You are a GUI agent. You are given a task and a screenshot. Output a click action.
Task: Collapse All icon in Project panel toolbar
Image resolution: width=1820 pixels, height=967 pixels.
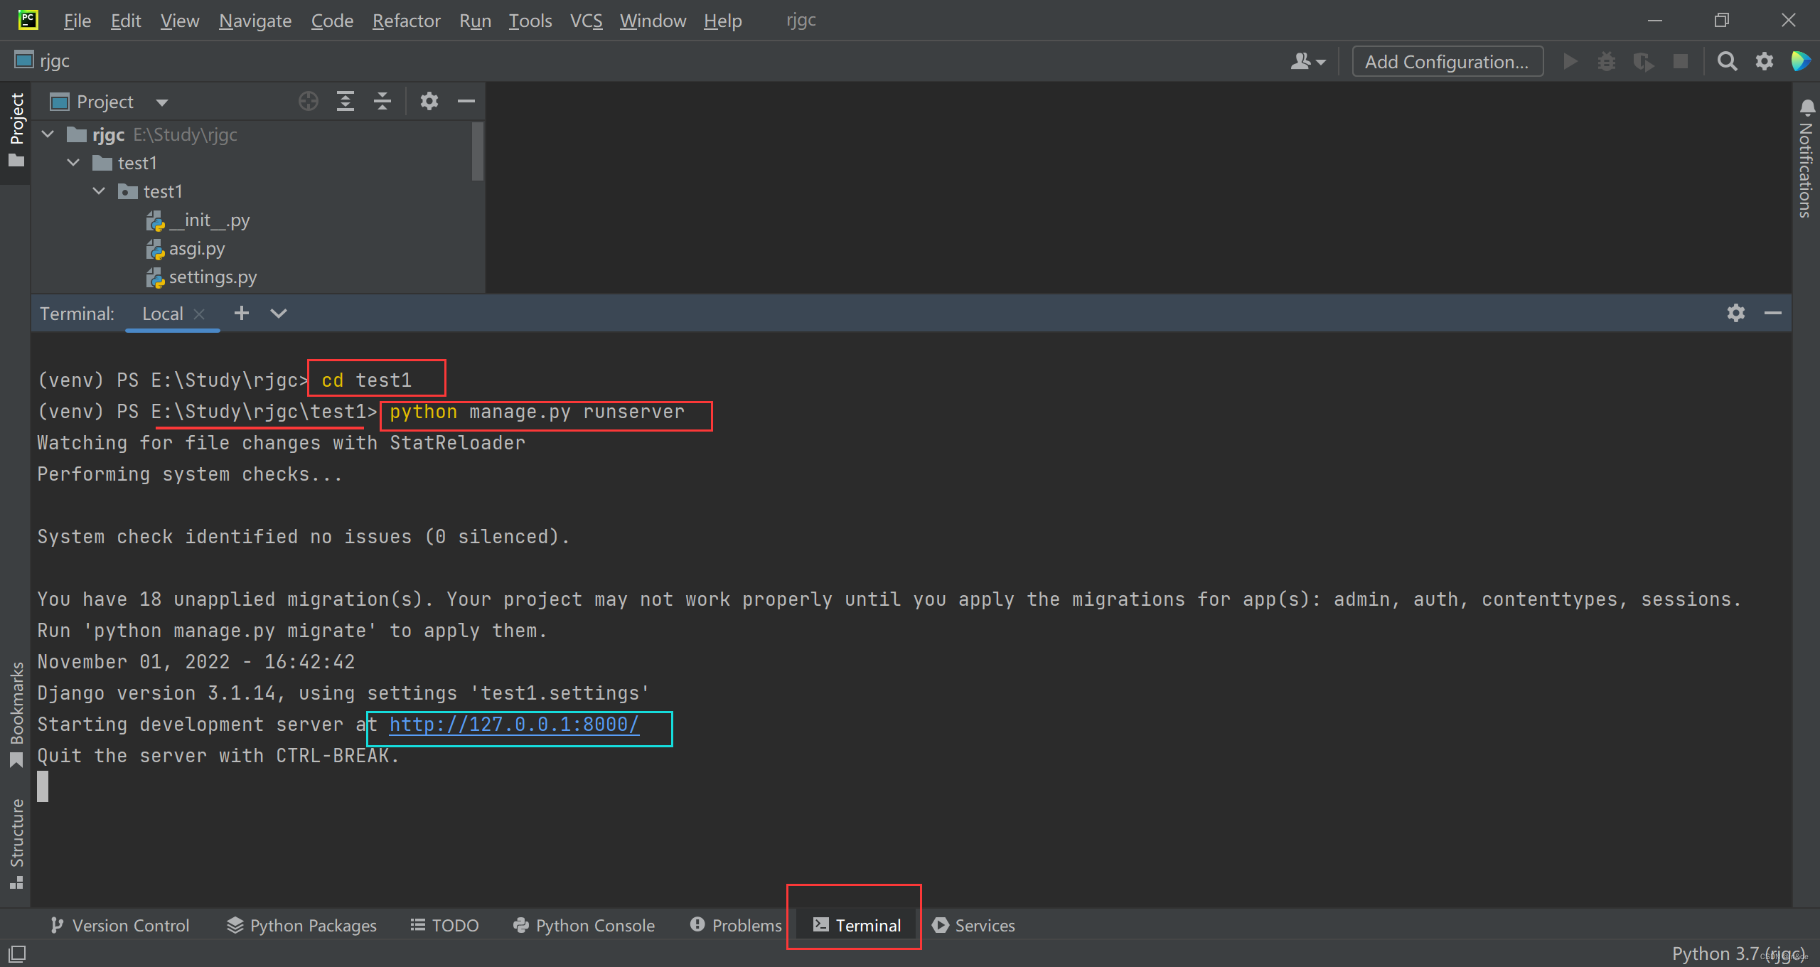pos(382,101)
